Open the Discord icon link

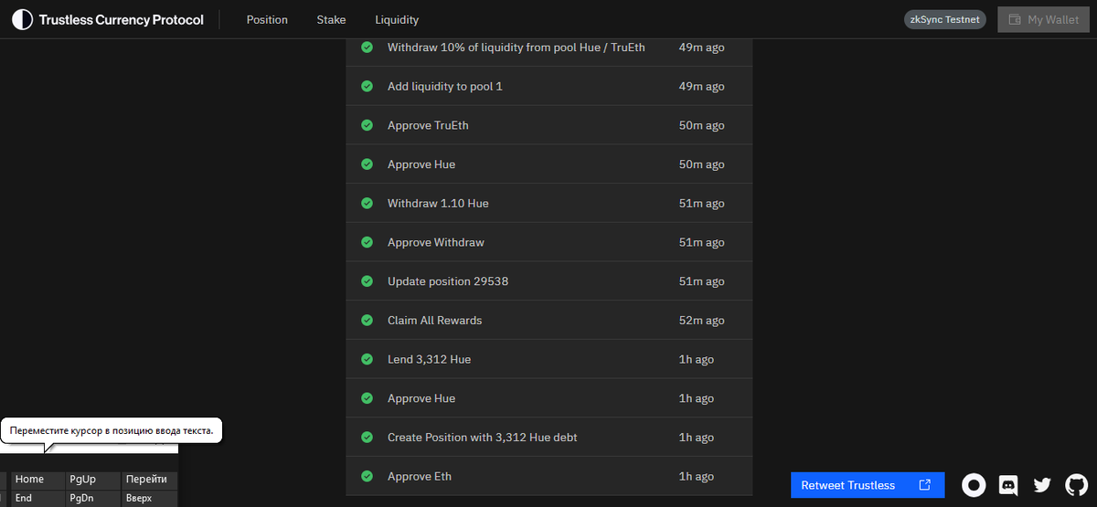(1008, 485)
